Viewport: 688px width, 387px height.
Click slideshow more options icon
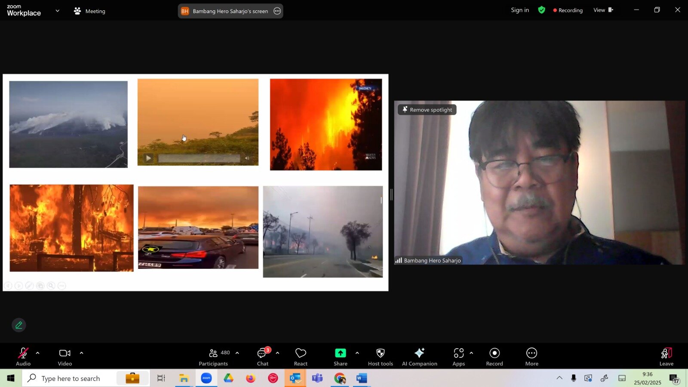coord(62,286)
